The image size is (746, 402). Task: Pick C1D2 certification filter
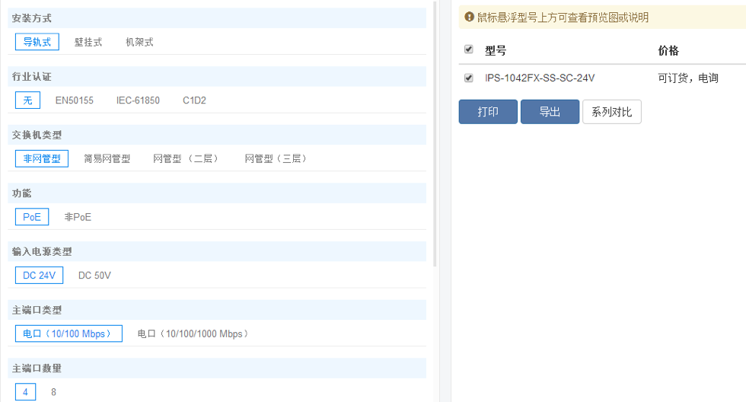click(194, 100)
